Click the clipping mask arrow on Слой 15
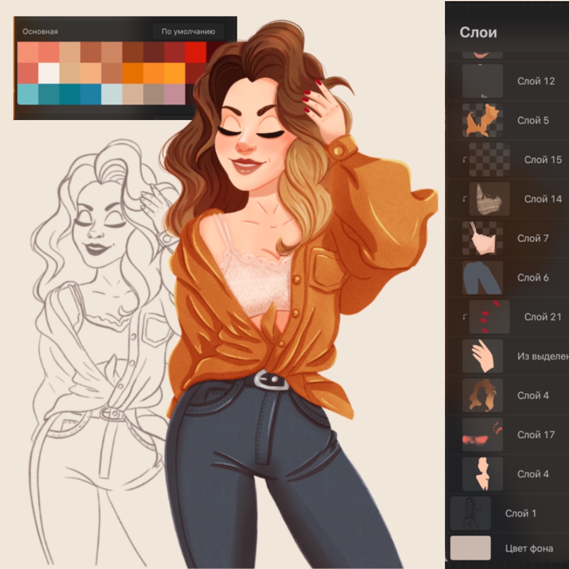 click(x=465, y=160)
